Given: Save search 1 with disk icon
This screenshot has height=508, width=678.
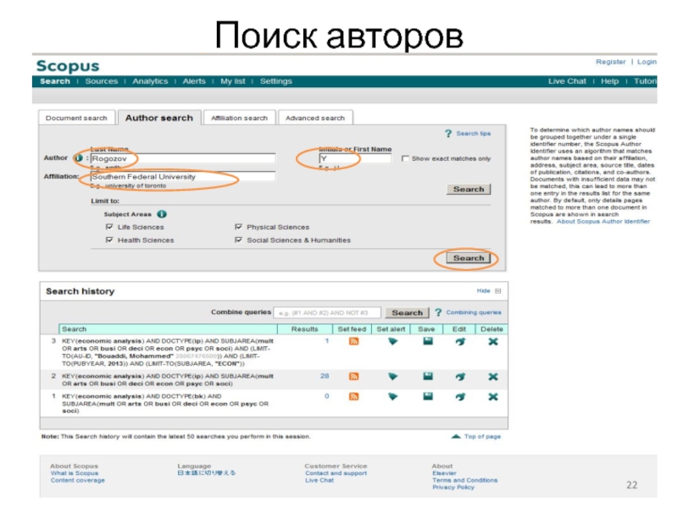Looking at the screenshot, I should pos(428,396).
